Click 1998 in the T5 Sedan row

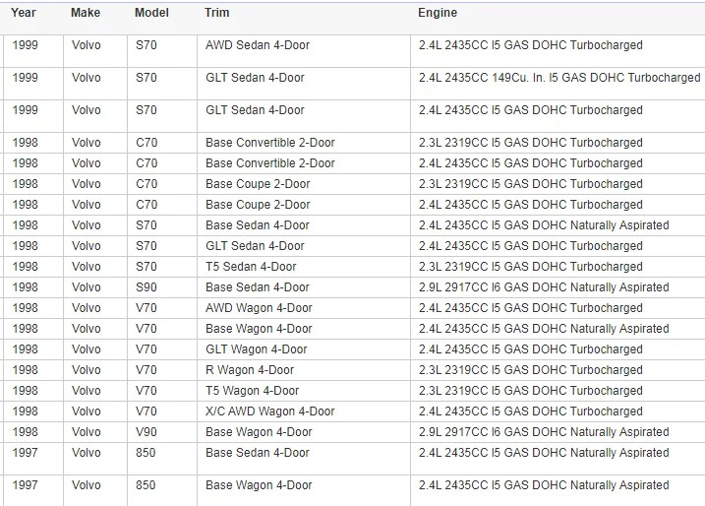click(26, 267)
